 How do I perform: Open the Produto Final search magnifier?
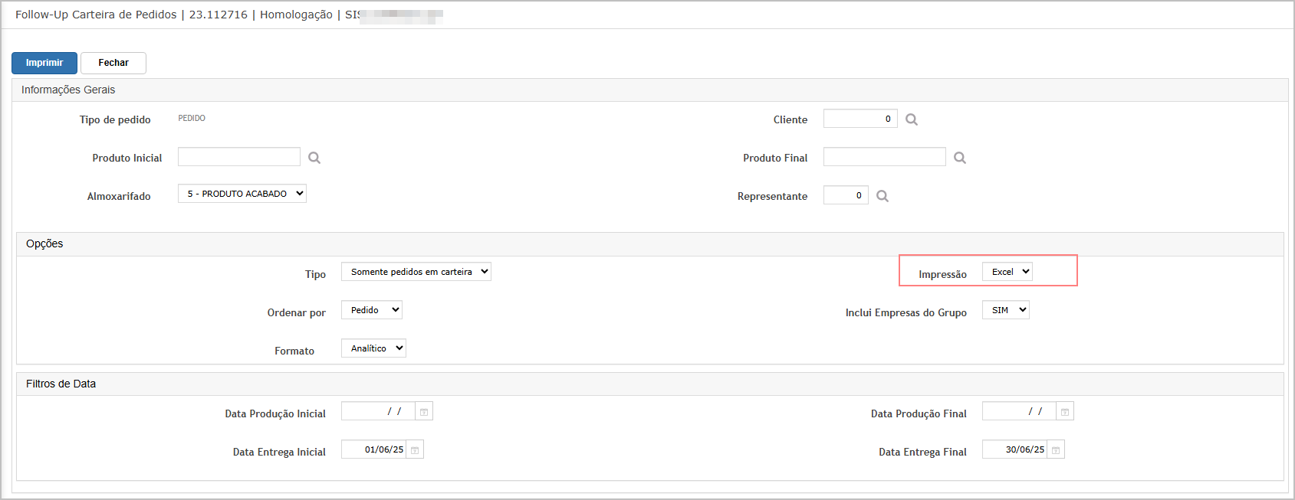coord(960,158)
